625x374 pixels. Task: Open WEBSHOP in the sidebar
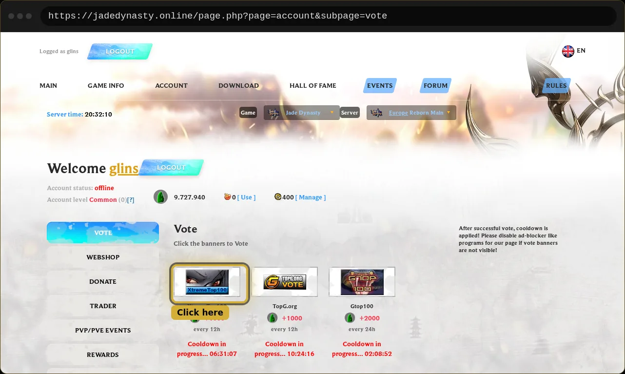pos(103,257)
